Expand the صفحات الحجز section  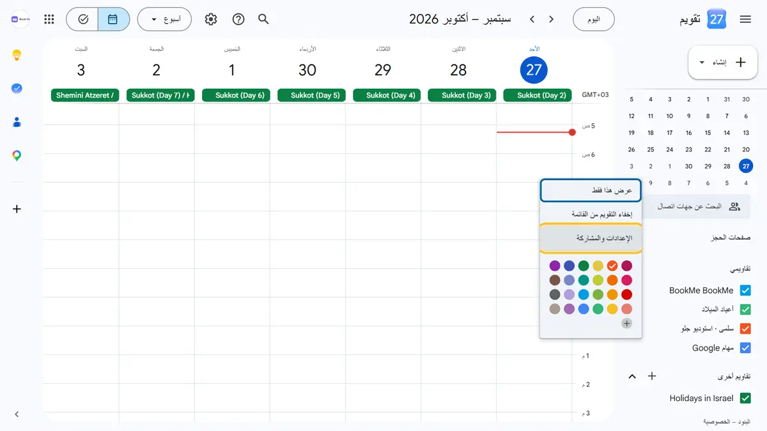pyautogui.click(x=731, y=238)
